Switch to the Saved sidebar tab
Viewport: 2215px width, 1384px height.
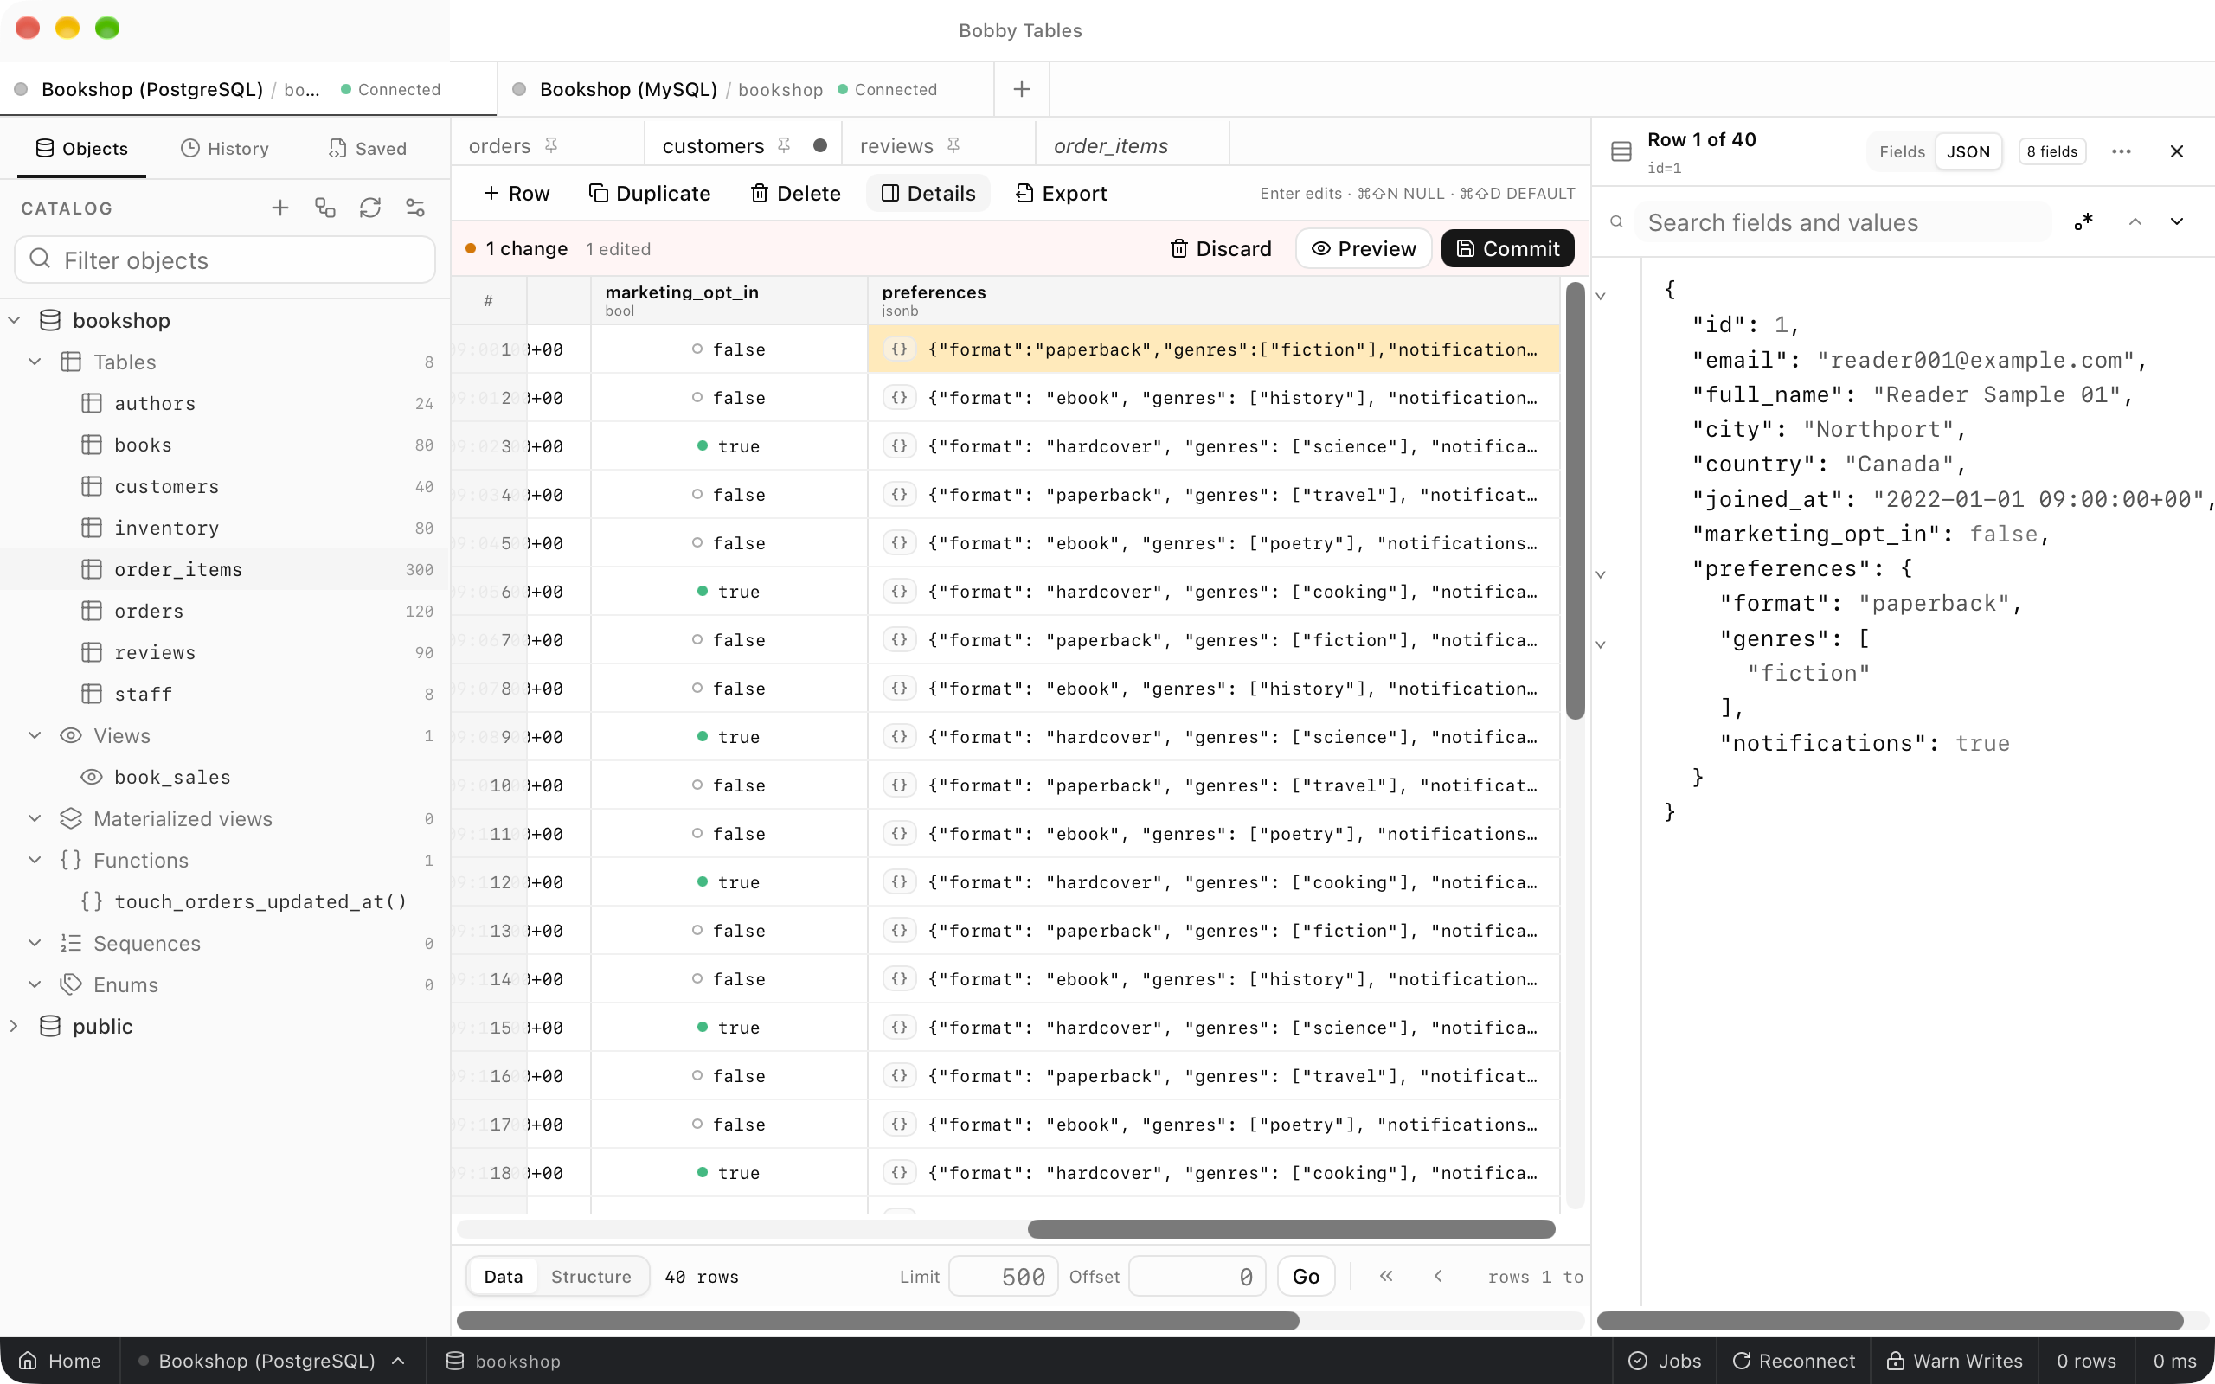367,148
